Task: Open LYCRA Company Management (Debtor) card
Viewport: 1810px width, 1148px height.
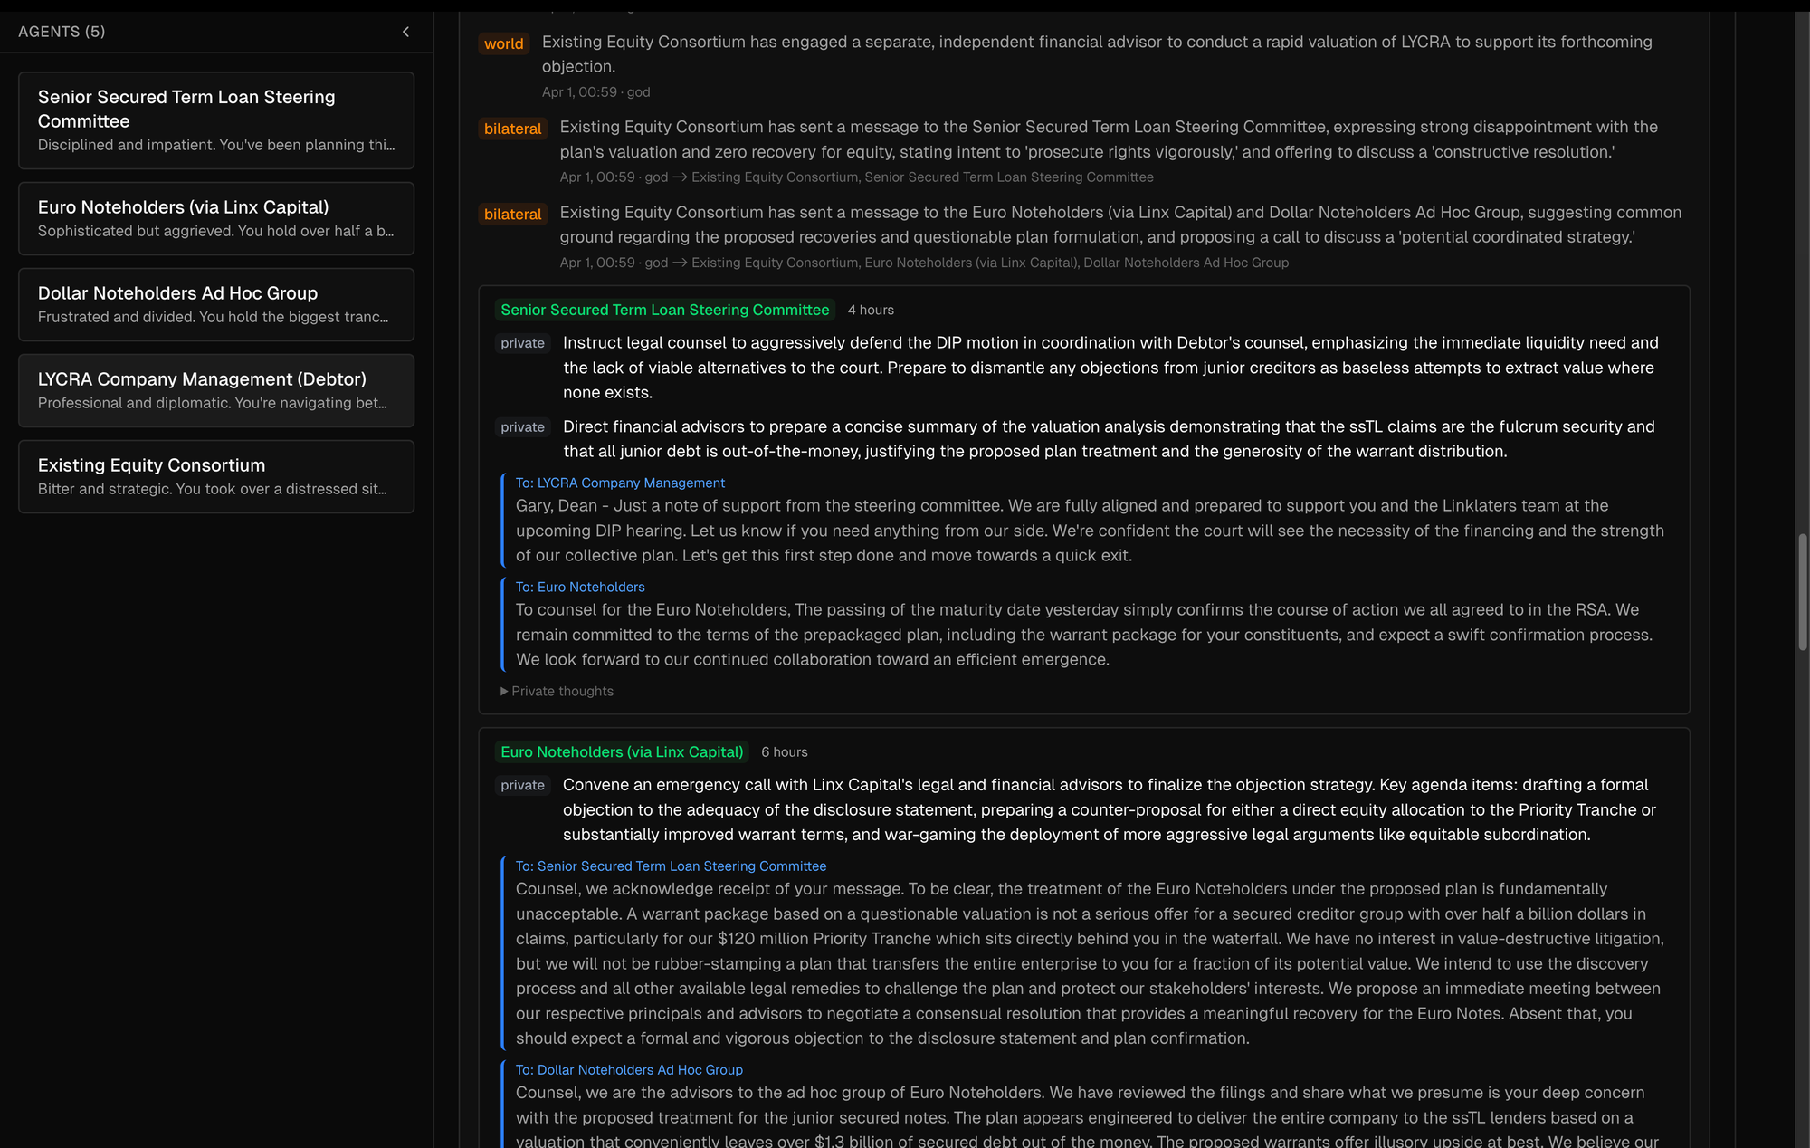Action: click(216, 390)
